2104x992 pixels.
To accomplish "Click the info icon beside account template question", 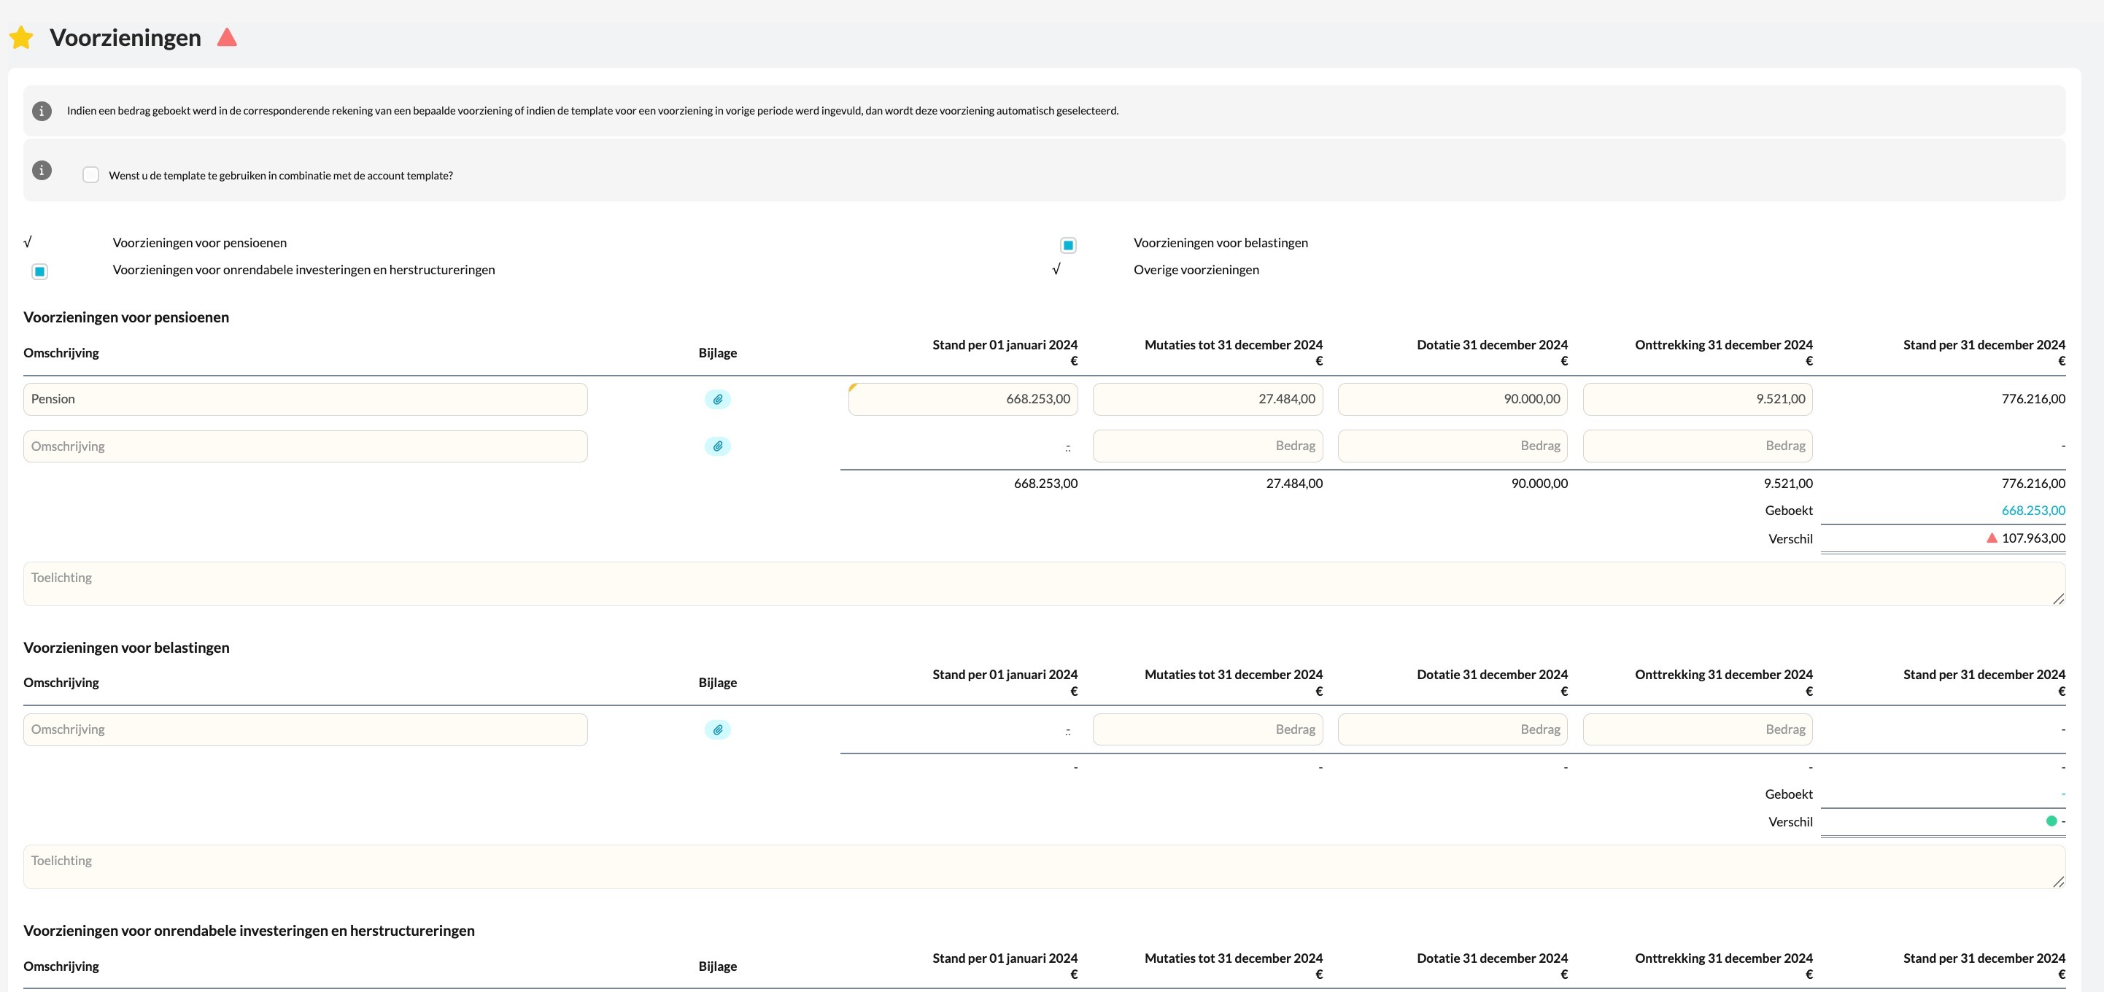I will point(42,170).
